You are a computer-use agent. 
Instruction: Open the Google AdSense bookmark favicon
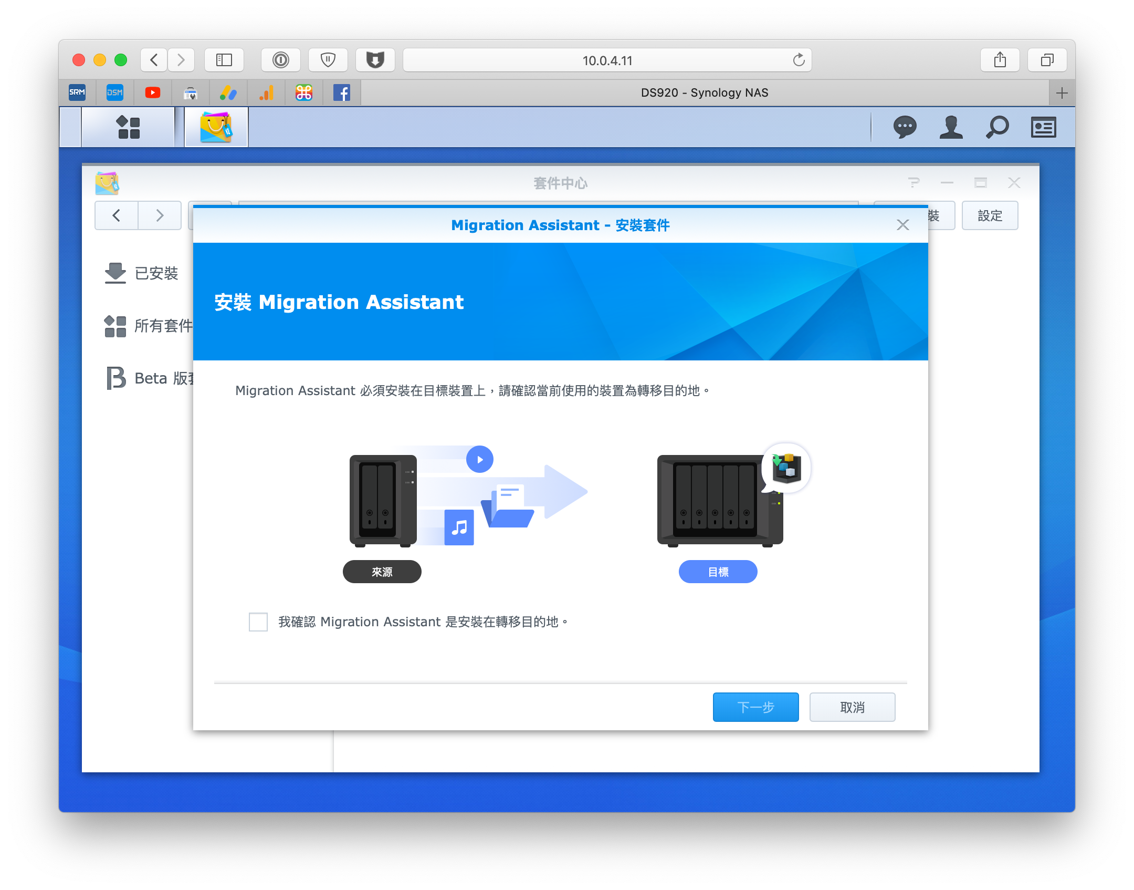pyautogui.click(x=228, y=92)
